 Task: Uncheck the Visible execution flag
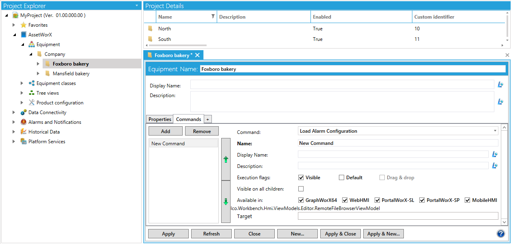coord(301,178)
